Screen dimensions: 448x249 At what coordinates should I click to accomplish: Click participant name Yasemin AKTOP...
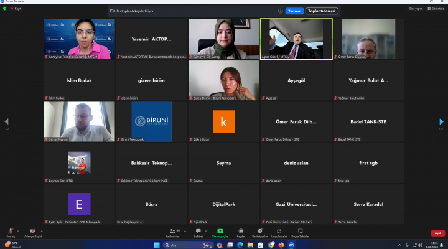(x=151, y=39)
